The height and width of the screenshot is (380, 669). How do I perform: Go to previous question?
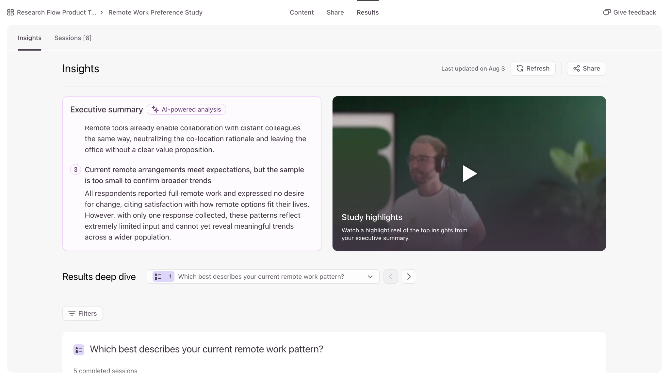point(391,276)
